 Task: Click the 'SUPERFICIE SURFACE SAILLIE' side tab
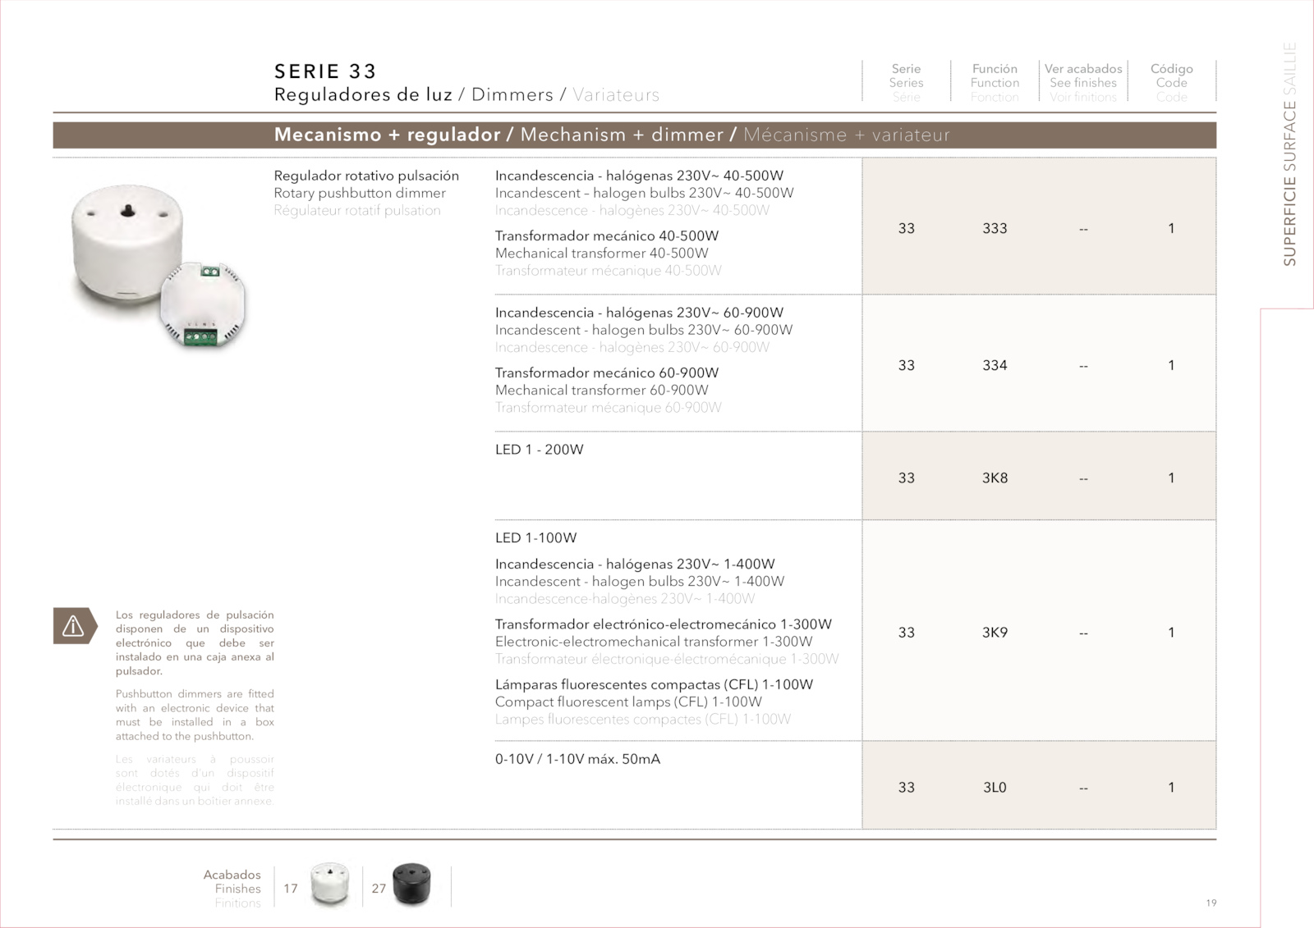pos(1289,153)
